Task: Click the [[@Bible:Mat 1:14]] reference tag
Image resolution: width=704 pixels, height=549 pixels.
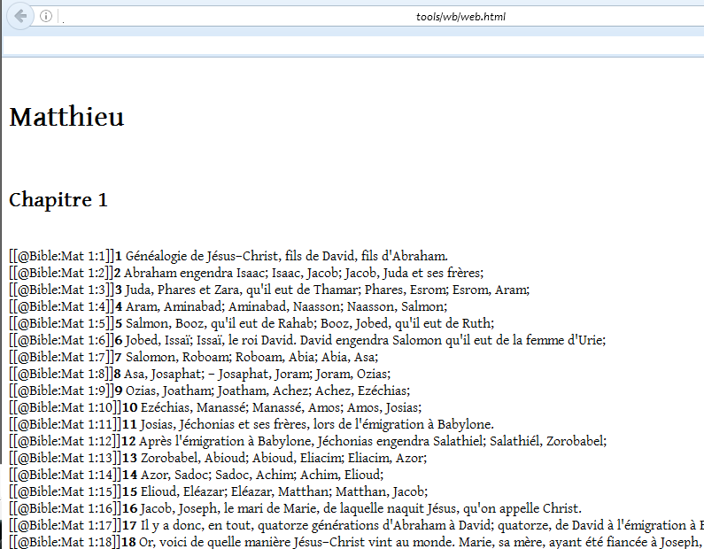Action: (65, 475)
